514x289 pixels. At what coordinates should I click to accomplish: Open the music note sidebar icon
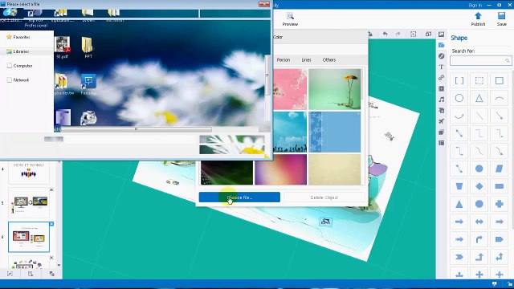(x=442, y=100)
